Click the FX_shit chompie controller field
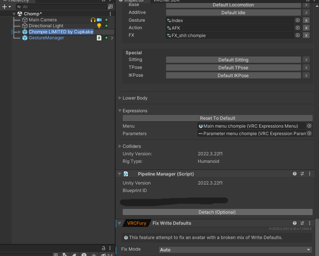This screenshot has width=319, height=256. click(230, 36)
